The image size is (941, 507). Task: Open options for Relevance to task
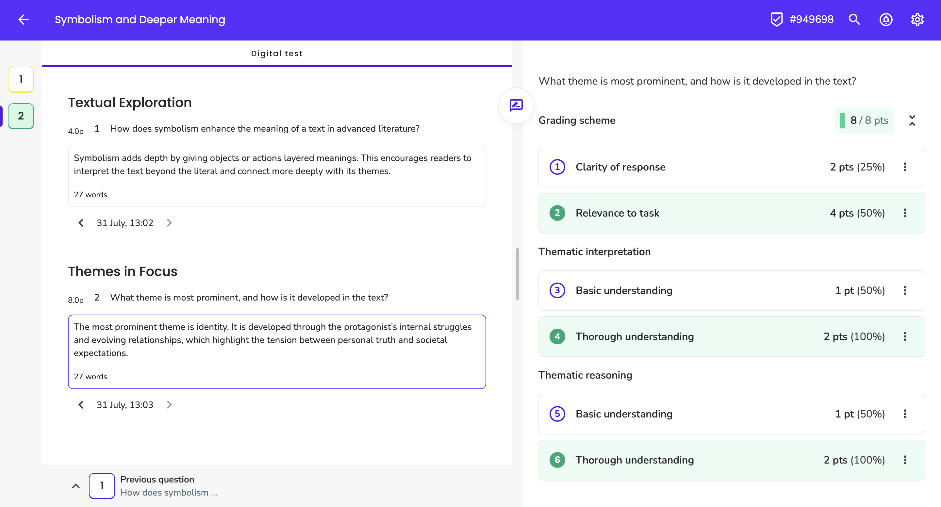pyautogui.click(x=905, y=213)
